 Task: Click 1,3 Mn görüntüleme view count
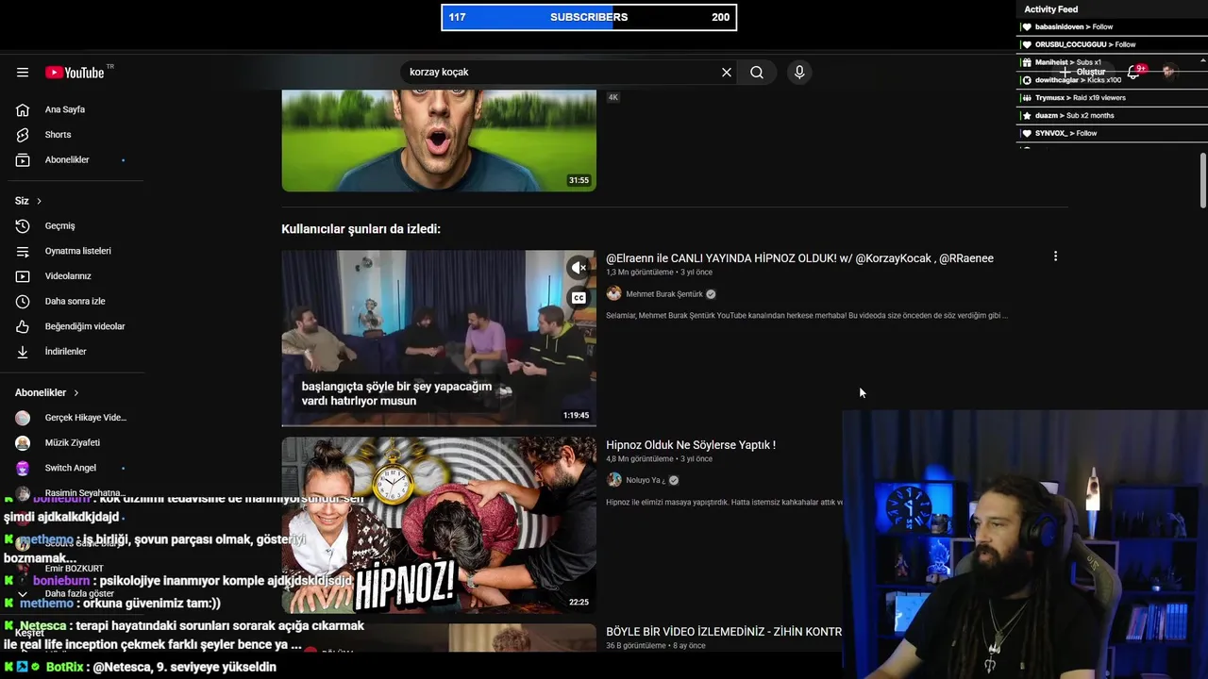pyautogui.click(x=640, y=273)
